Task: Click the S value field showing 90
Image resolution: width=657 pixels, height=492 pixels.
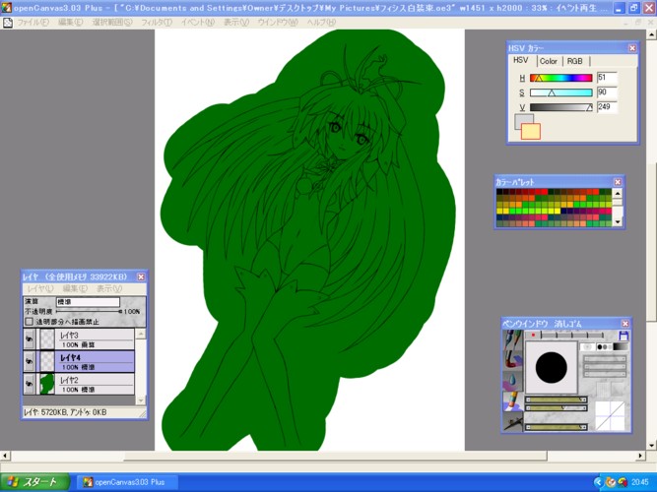Action: click(607, 92)
